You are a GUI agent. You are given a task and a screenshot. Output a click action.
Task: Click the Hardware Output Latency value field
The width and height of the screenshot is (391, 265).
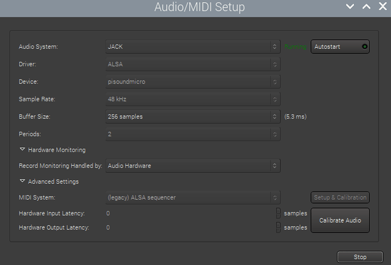point(188,227)
